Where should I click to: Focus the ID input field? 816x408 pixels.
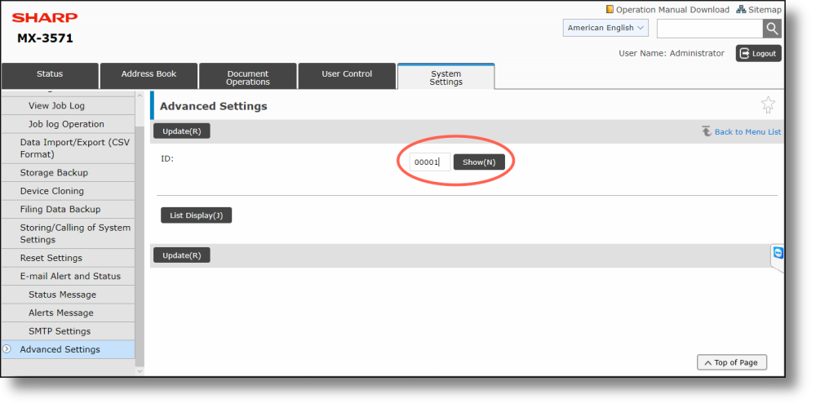(430, 162)
